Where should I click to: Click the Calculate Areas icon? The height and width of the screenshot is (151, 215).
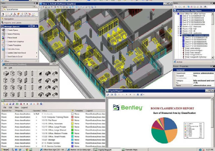coord(4,49)
